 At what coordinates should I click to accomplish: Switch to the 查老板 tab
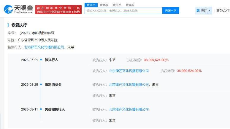pos(104,5)
